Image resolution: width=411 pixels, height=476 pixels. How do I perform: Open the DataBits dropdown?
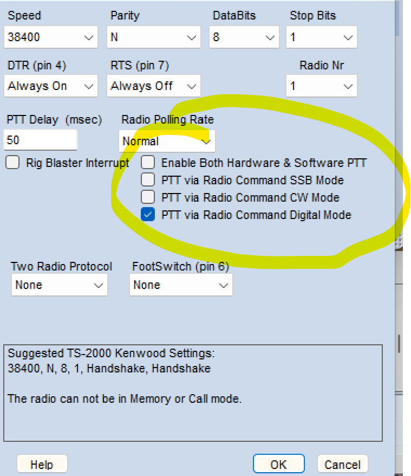pyautogui.click(x=244, y=37)
